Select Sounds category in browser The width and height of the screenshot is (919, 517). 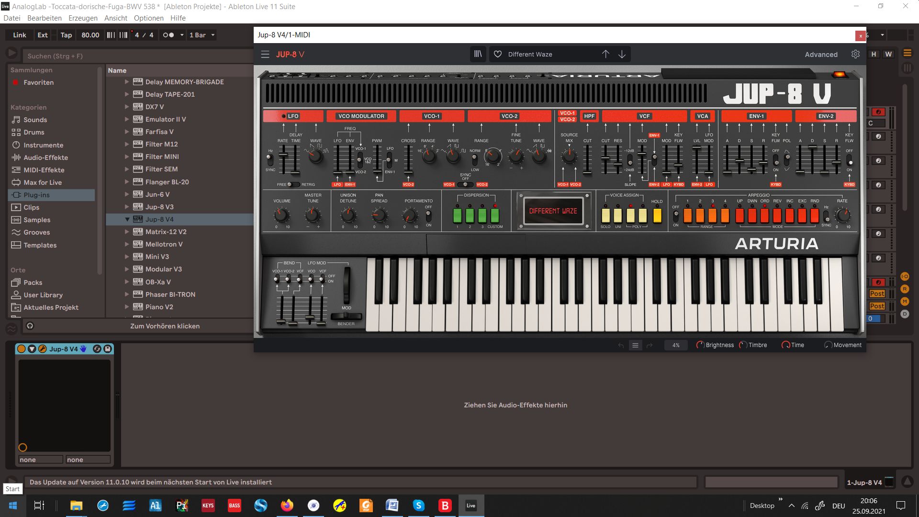pos(35,120)
